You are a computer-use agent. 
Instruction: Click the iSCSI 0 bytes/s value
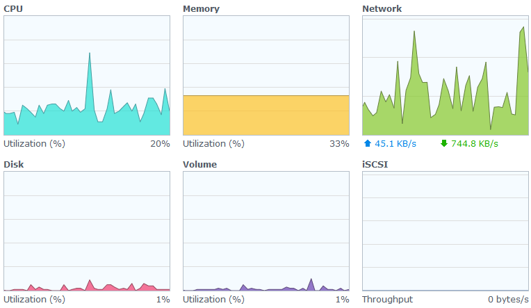click(x=508, y=300)
